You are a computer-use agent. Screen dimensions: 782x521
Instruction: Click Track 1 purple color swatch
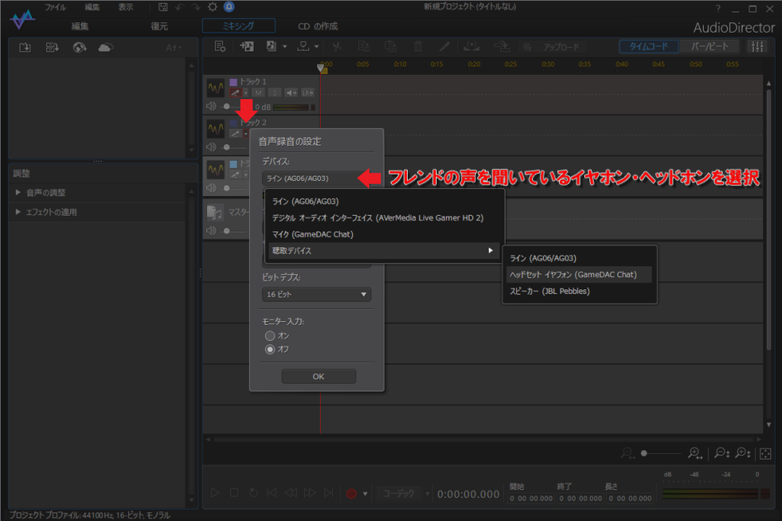[x=233, y=82]
